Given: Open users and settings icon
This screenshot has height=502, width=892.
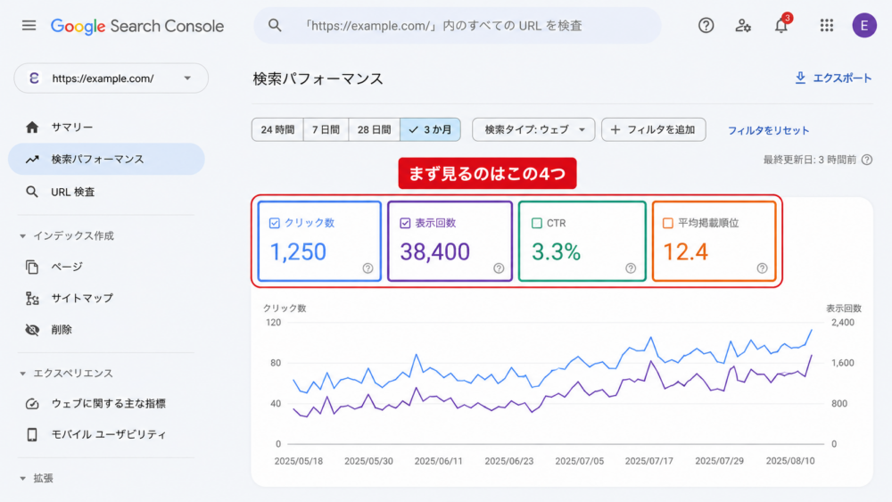Looking at the screenshot, I should pyautogui.click(x=743, y=26).
